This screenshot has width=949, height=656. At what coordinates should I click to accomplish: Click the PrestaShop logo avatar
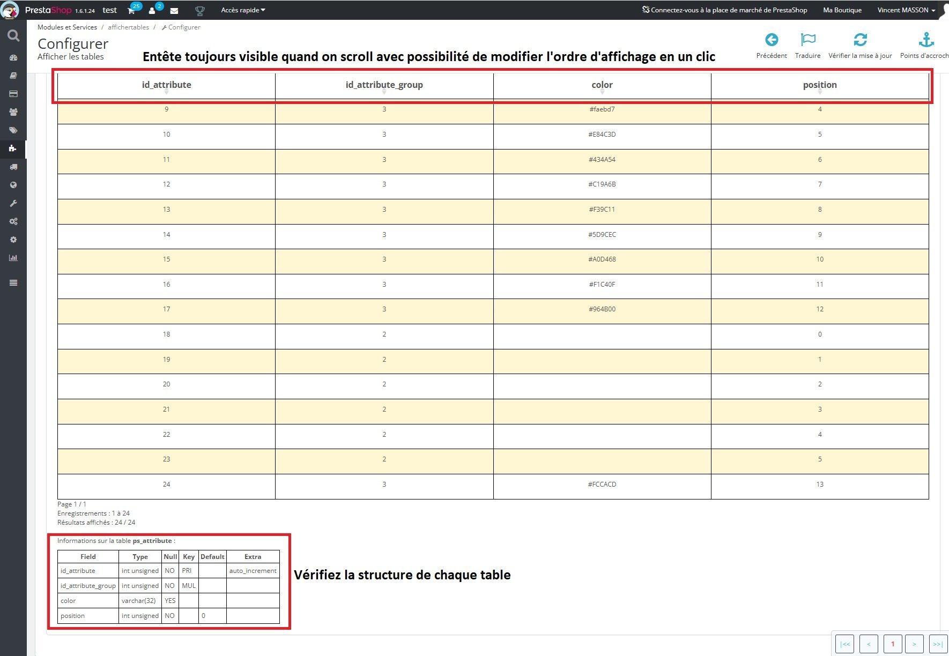point(10,10)
